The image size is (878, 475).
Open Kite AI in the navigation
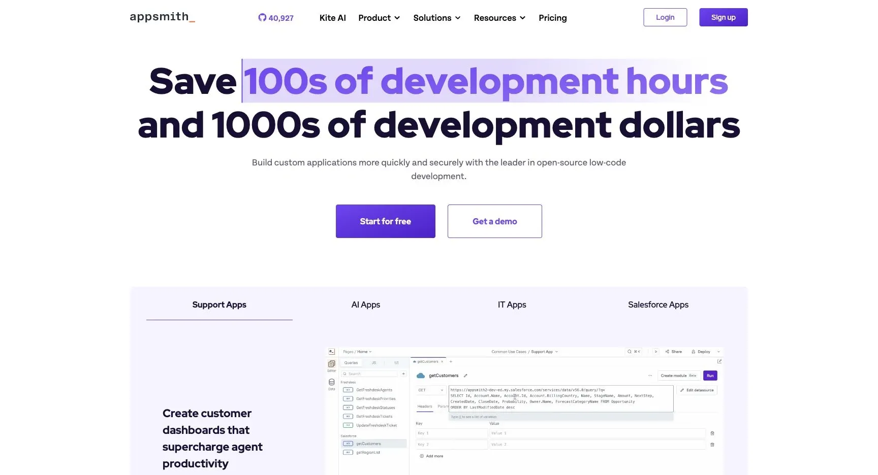point(333,18)
